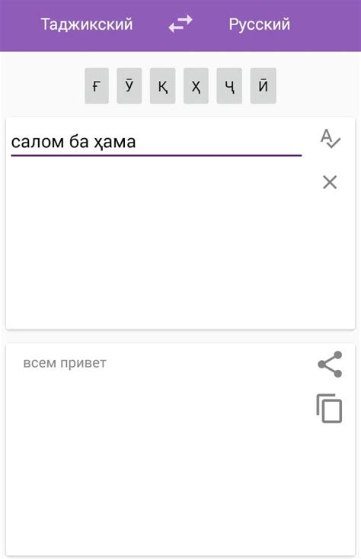Insert the Tajik letter Ҳ

196,85
